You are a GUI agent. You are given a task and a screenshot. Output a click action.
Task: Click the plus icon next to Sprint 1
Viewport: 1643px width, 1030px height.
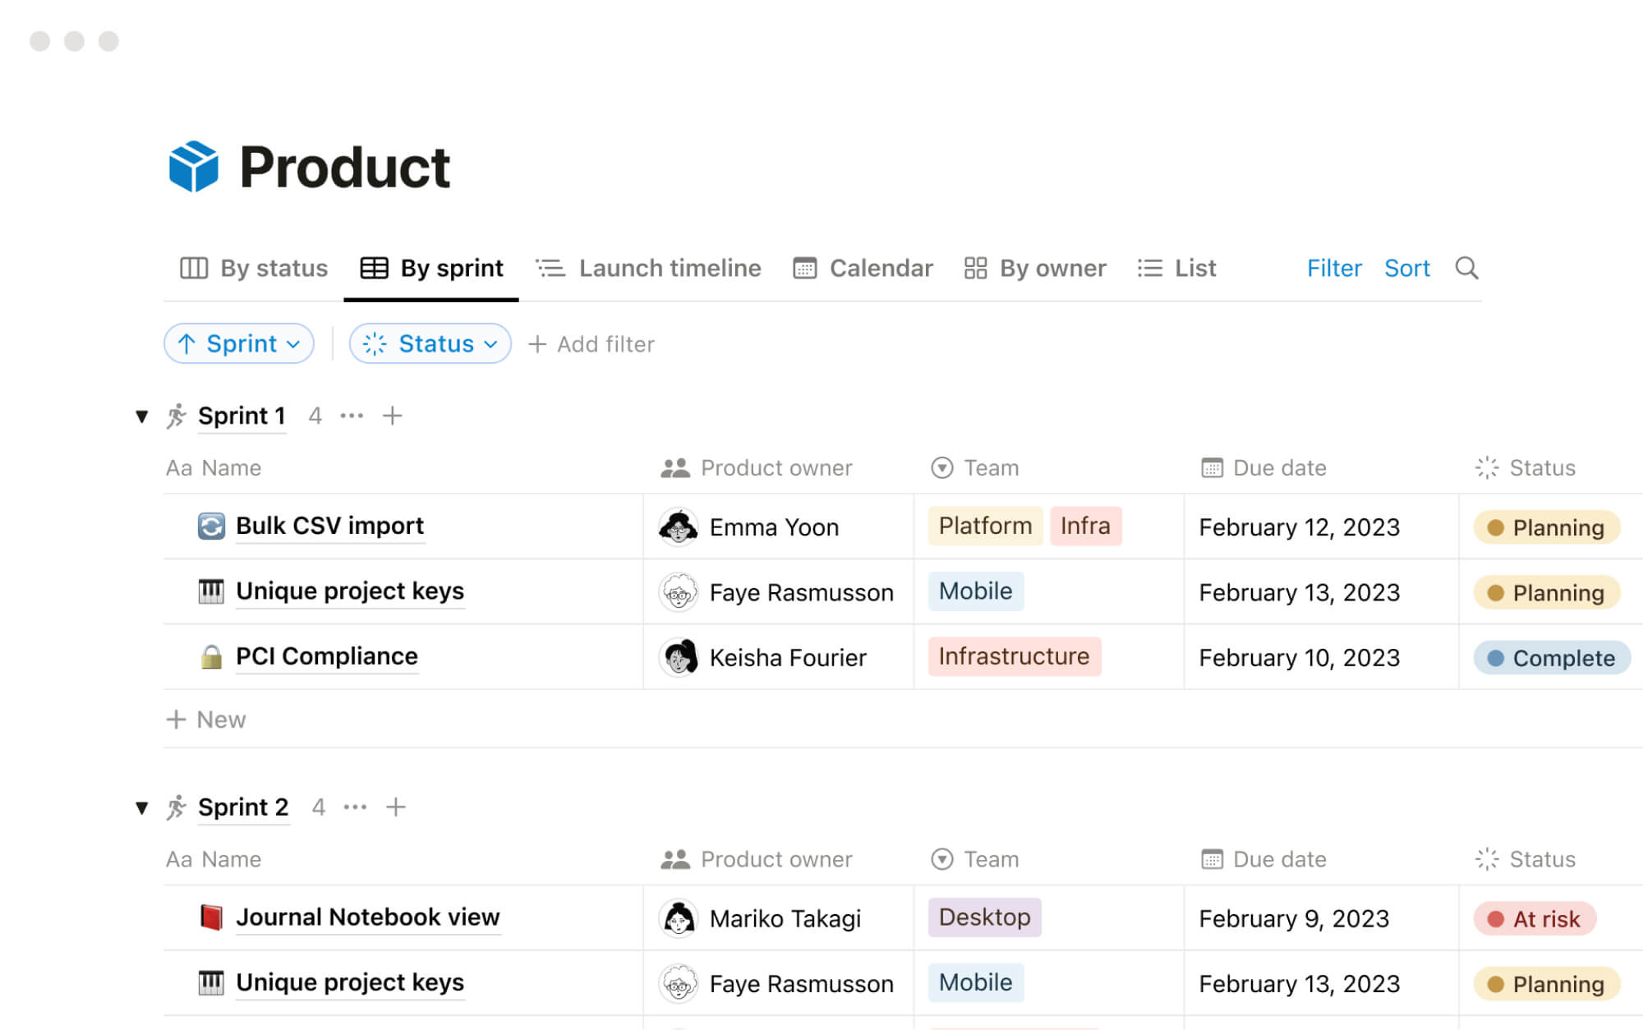[393, 416]
